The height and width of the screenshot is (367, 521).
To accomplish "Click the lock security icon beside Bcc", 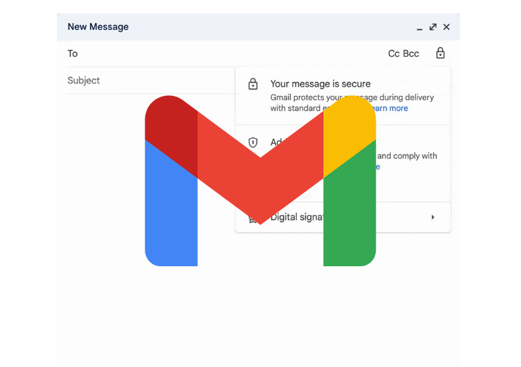I will click(x=440, y=53).
